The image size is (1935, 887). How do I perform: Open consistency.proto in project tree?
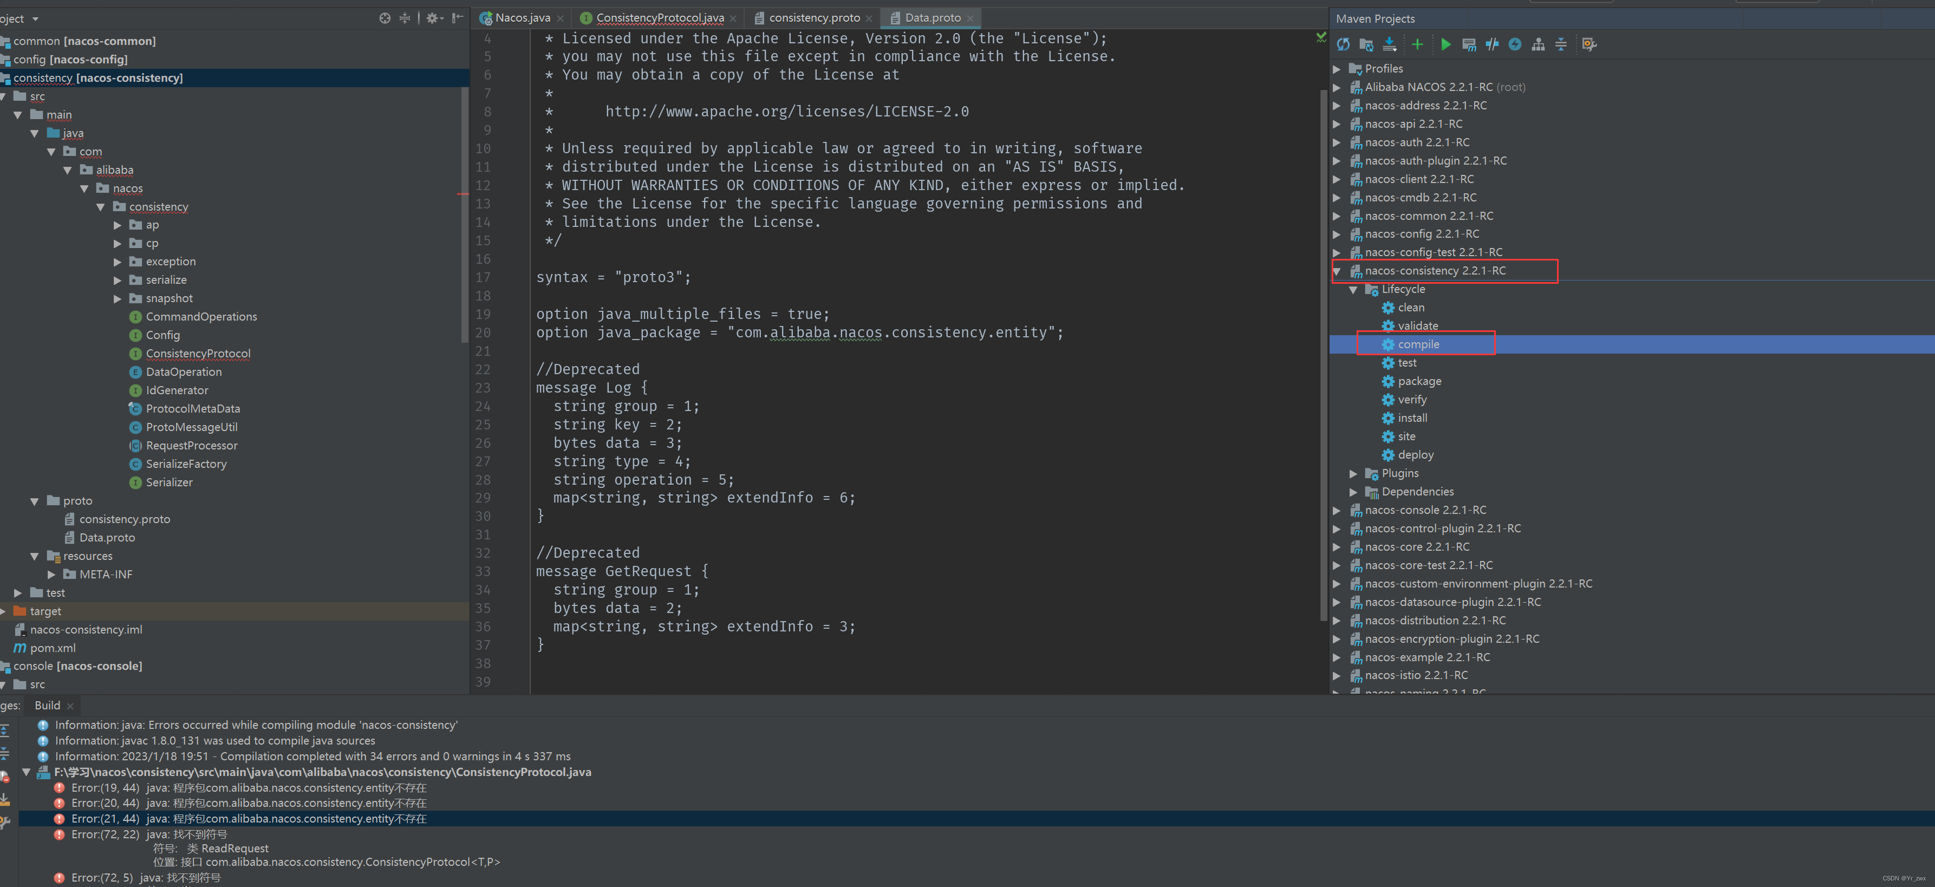[125, 519]
